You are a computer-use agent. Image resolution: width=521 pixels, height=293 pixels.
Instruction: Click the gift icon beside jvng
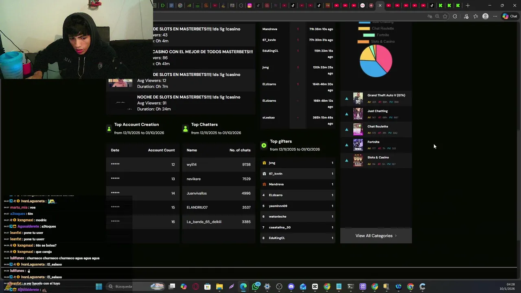pyautogui.click(x=264, y=163)
